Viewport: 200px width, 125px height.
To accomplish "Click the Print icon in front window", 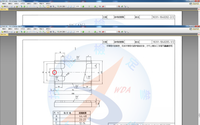I will point(14,32).
